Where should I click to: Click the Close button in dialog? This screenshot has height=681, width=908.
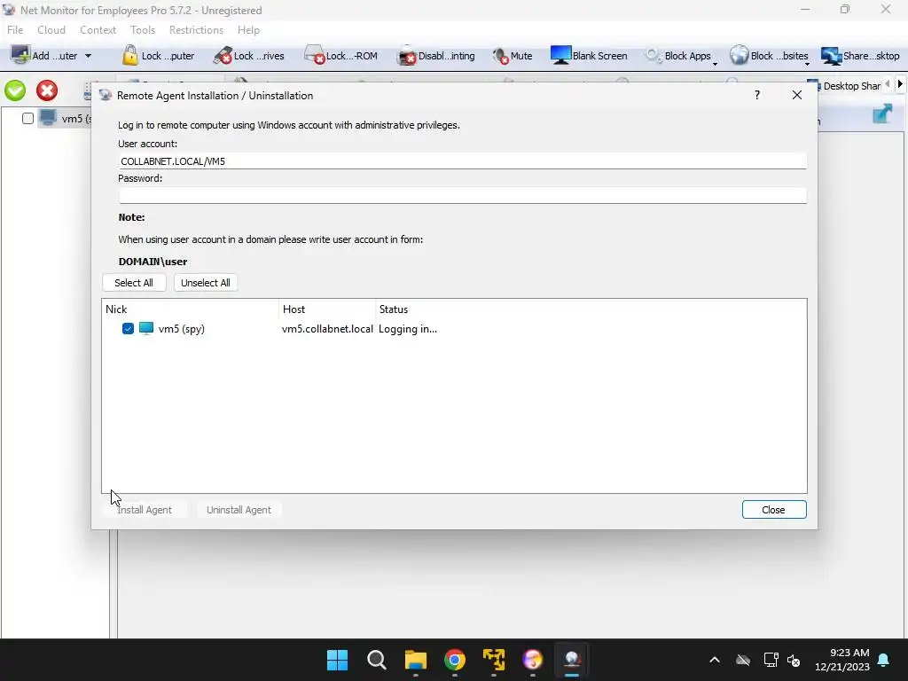click(773, 510)
